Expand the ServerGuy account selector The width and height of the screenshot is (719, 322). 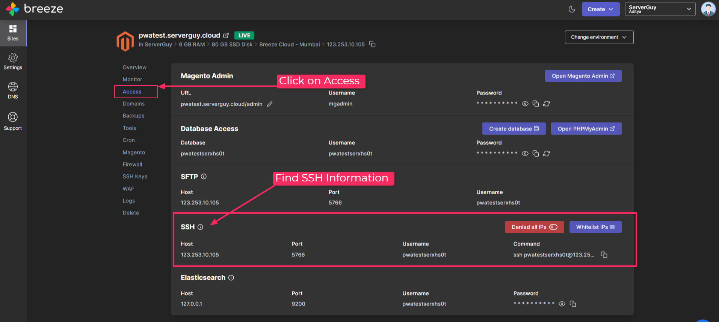point(660,9)
